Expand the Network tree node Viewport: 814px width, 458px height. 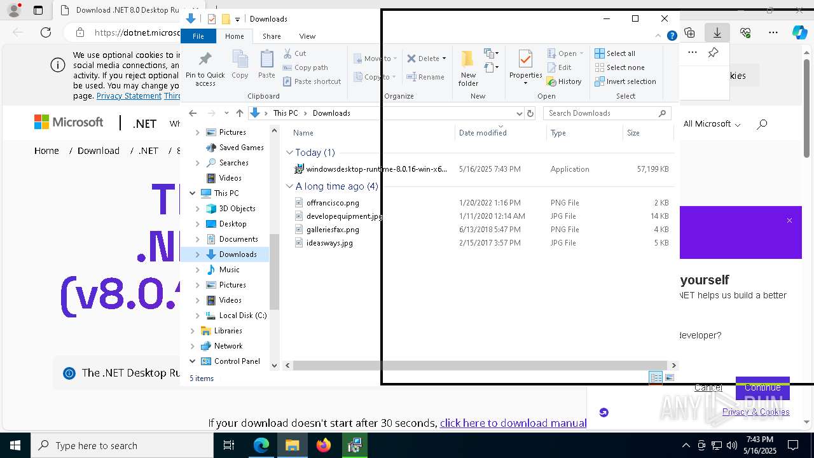[193, 346]
